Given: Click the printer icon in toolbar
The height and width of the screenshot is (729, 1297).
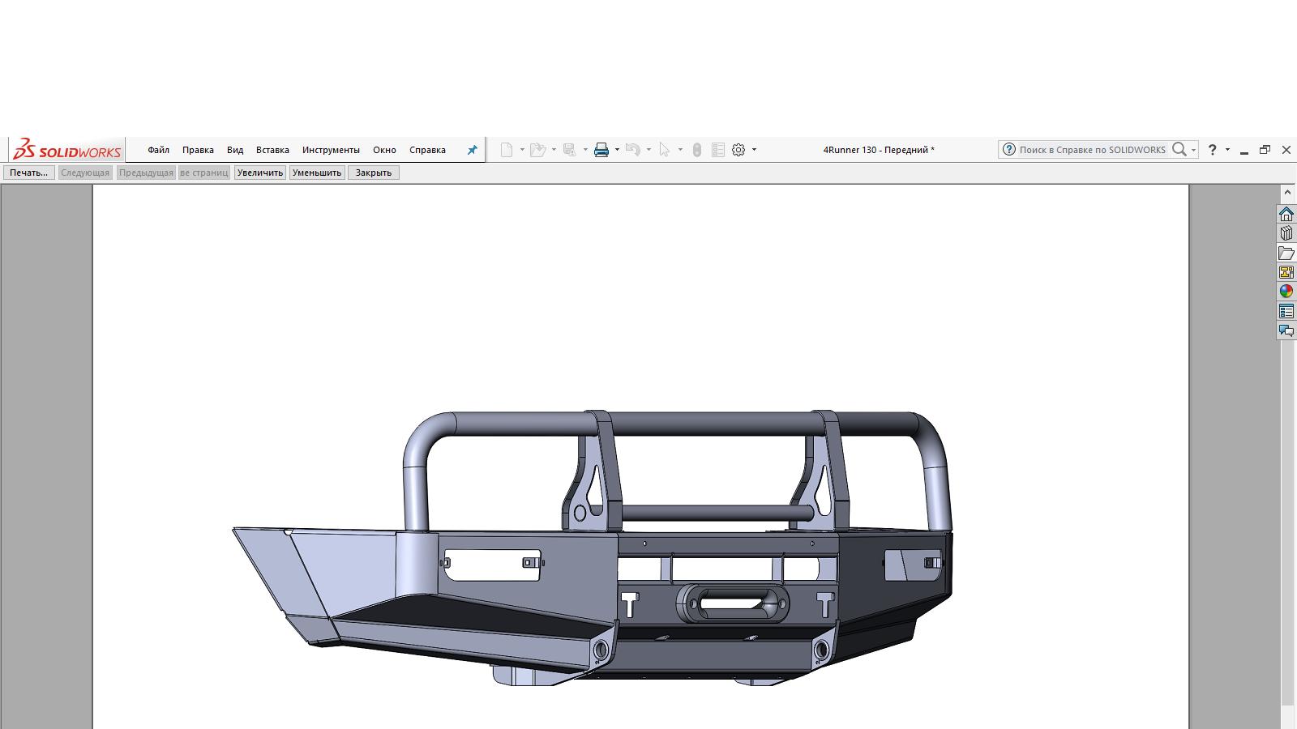Looking at the screenshot, I should tap(601, 150).
